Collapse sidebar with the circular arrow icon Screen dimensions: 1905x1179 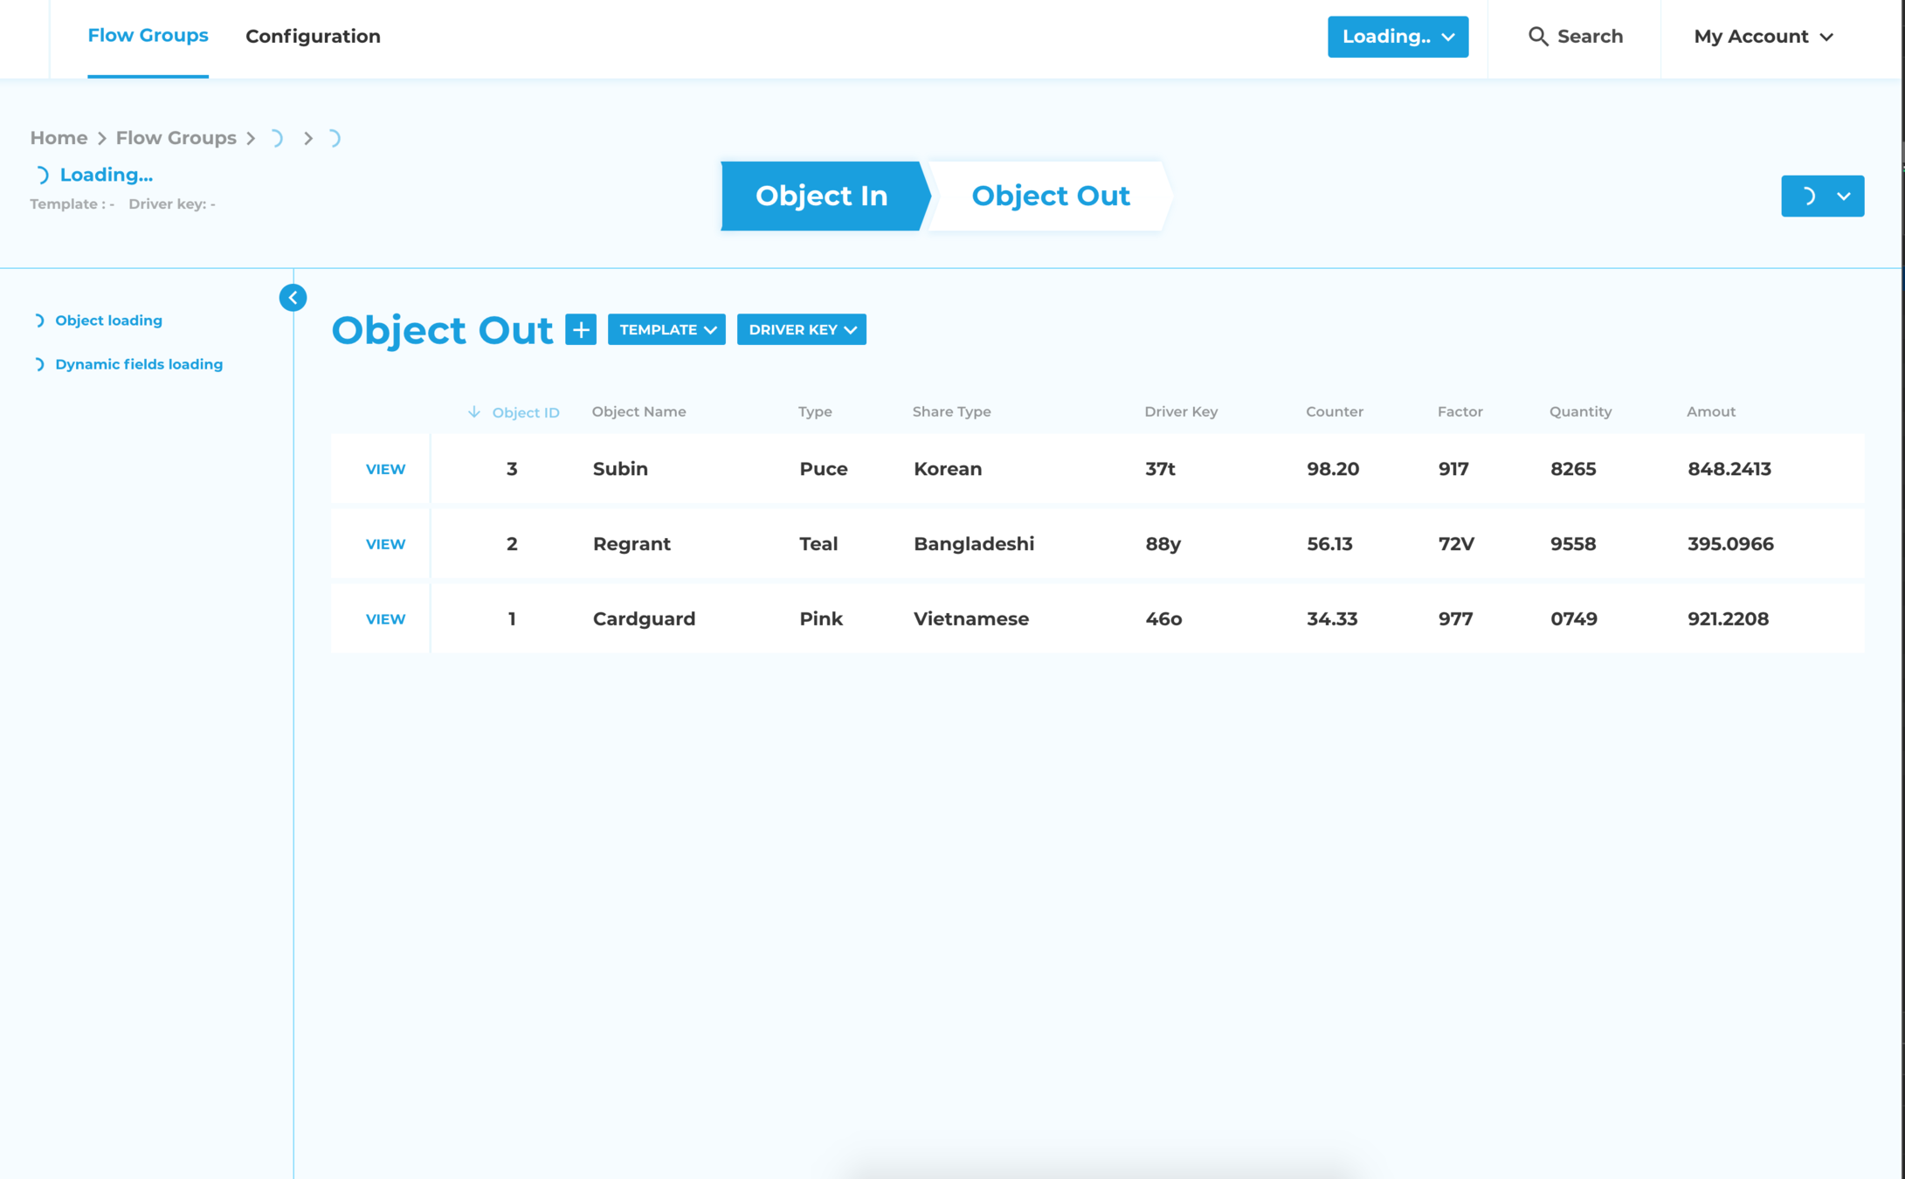click(293, 298)
